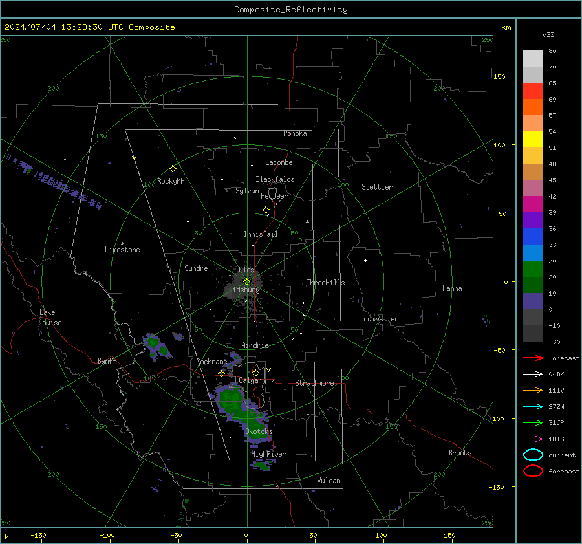This screenshot has height=544, width=582.
Task: Click the Brooks town label
Action: pyautogui.click(x=460, y=453)
